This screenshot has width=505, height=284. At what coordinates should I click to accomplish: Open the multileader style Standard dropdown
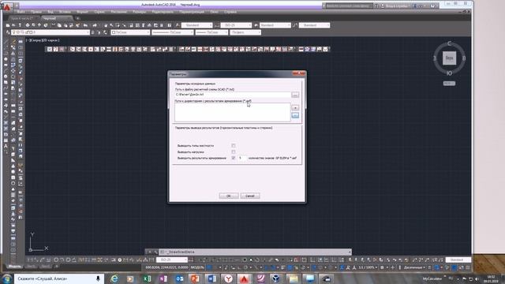click(314, 25)
